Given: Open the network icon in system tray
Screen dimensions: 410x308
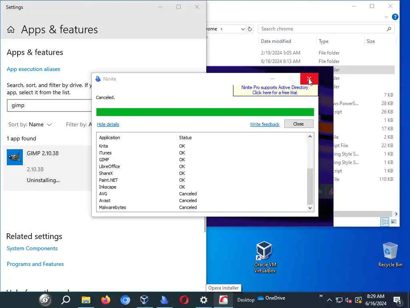Looking at the screenshot, I should coord(339,300).
